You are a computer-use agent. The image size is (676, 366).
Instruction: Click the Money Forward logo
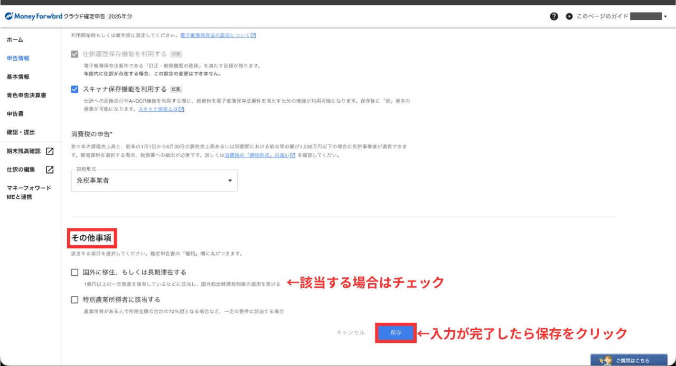33,16
